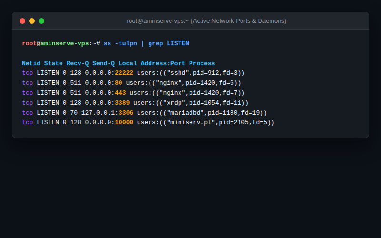Click the terminal window title text

click(x=206, y=21)
